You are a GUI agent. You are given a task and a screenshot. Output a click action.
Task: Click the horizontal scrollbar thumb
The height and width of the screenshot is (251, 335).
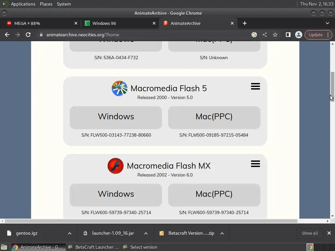click(x=151, y=221)
